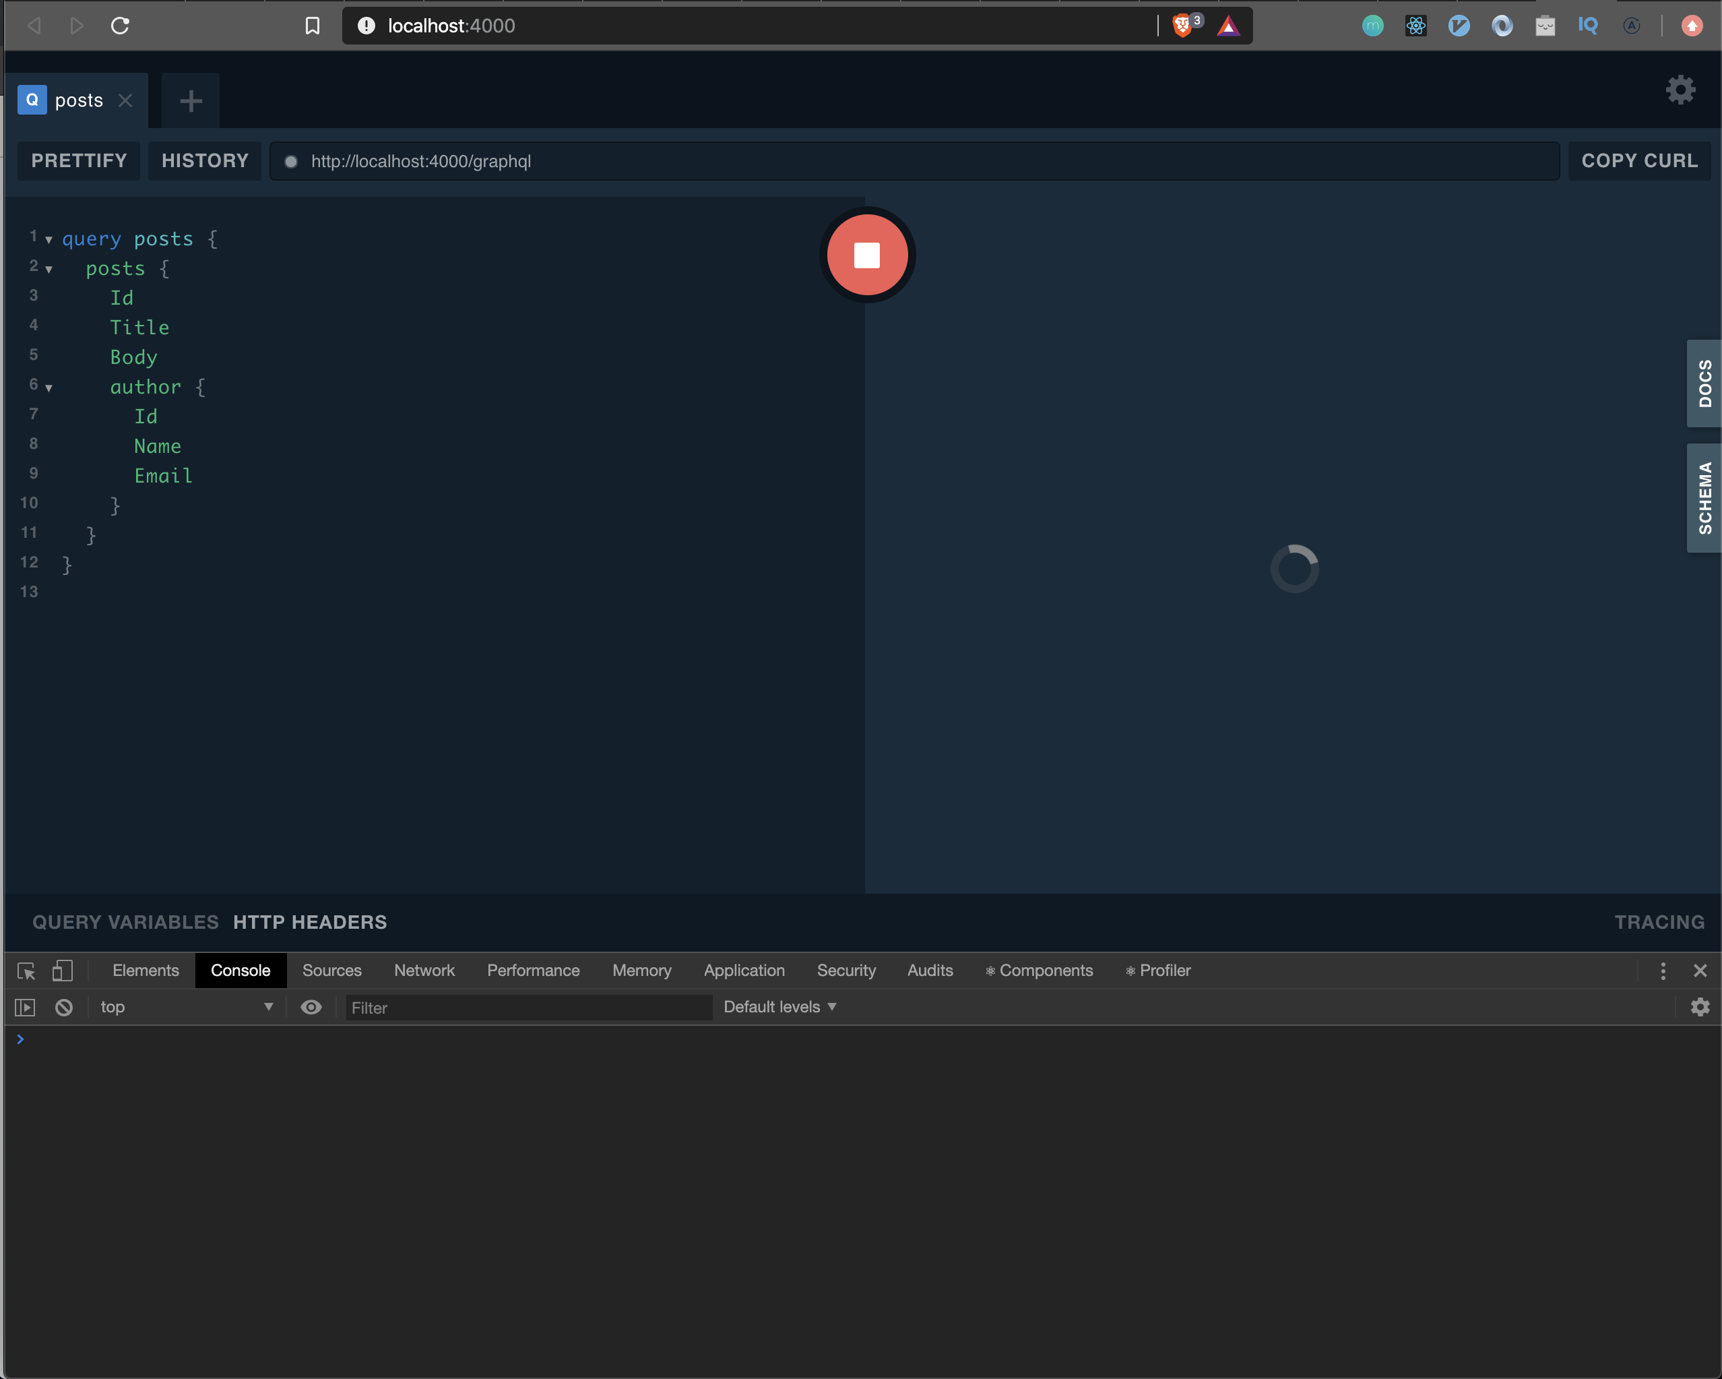1722x1379 pixels.
Task: Open DevTools settings
Action: point(1699,1007)
